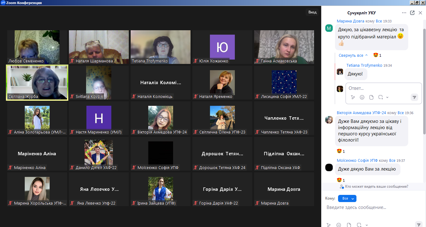Pop out the chat panel window
The width and height of the screenshot is (426, 227).
tap(412, 13)
